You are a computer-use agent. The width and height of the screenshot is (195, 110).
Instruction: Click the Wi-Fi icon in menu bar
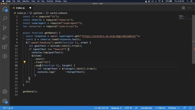(x=159, y=1)
